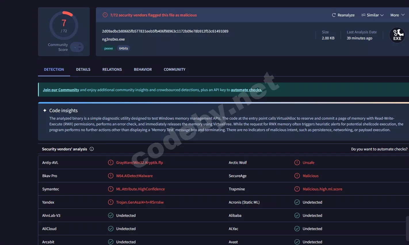Click the Size value 2.00 KB
Image resolution: width=409 pixels, height=245 pixels.
coord(328,38)
